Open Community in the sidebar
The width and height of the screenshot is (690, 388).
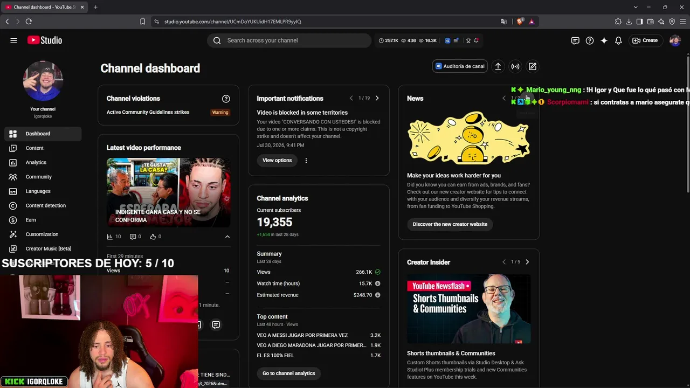[43, 177]
